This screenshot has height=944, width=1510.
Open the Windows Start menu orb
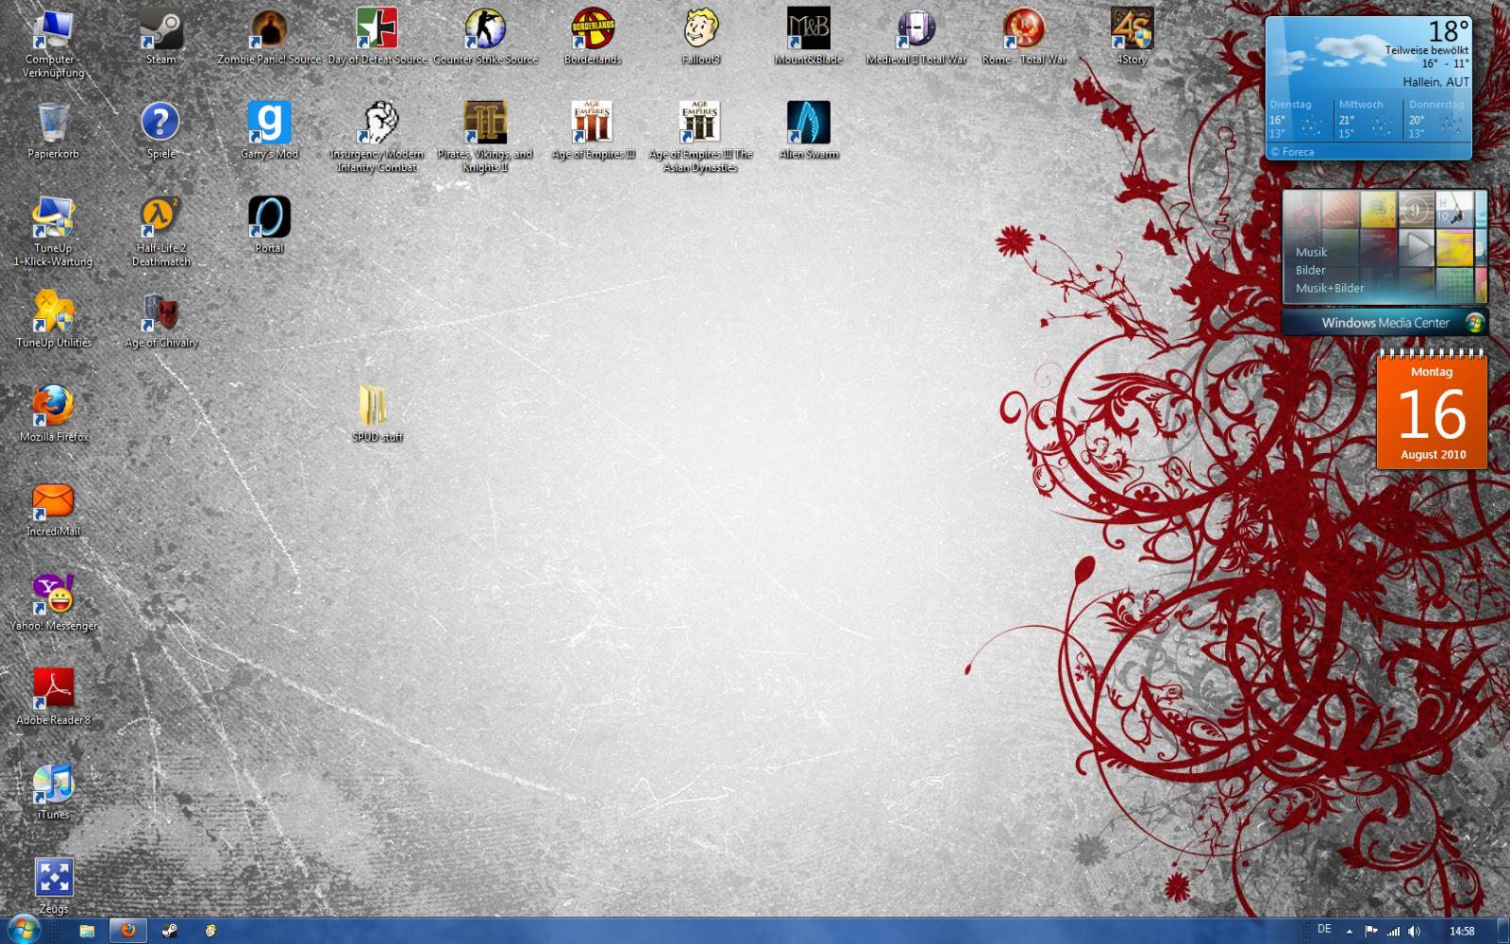click(x=22, y=930)
